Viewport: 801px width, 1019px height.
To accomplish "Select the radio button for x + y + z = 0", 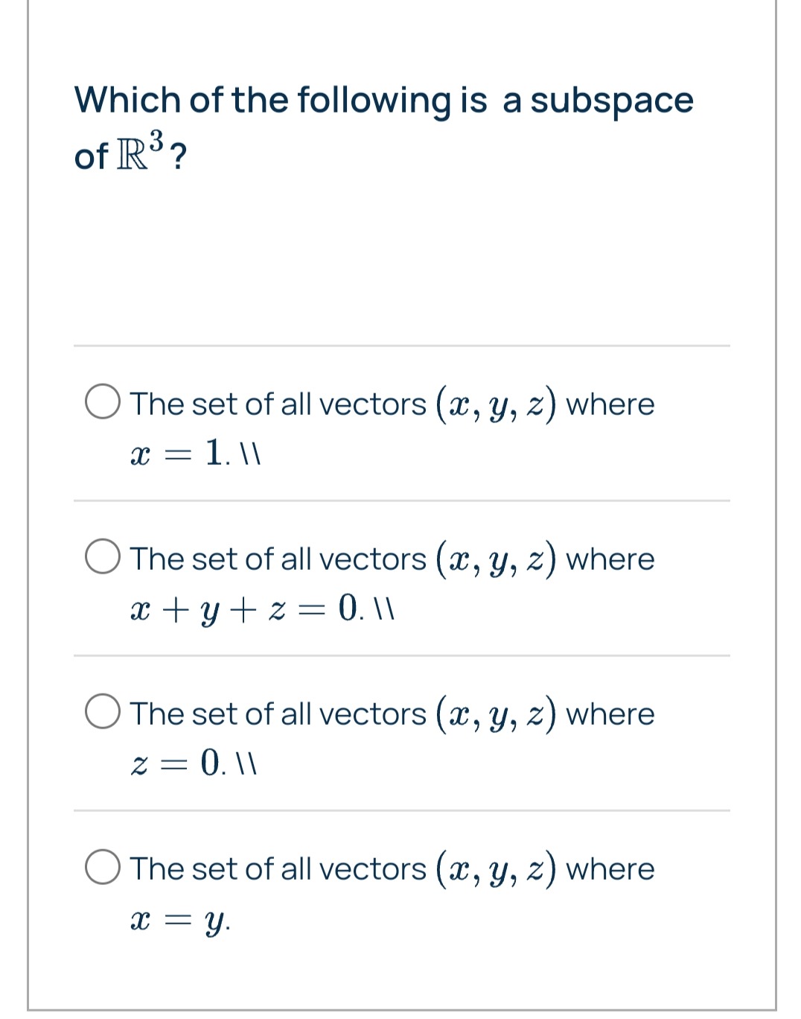I will click(103, 558).
